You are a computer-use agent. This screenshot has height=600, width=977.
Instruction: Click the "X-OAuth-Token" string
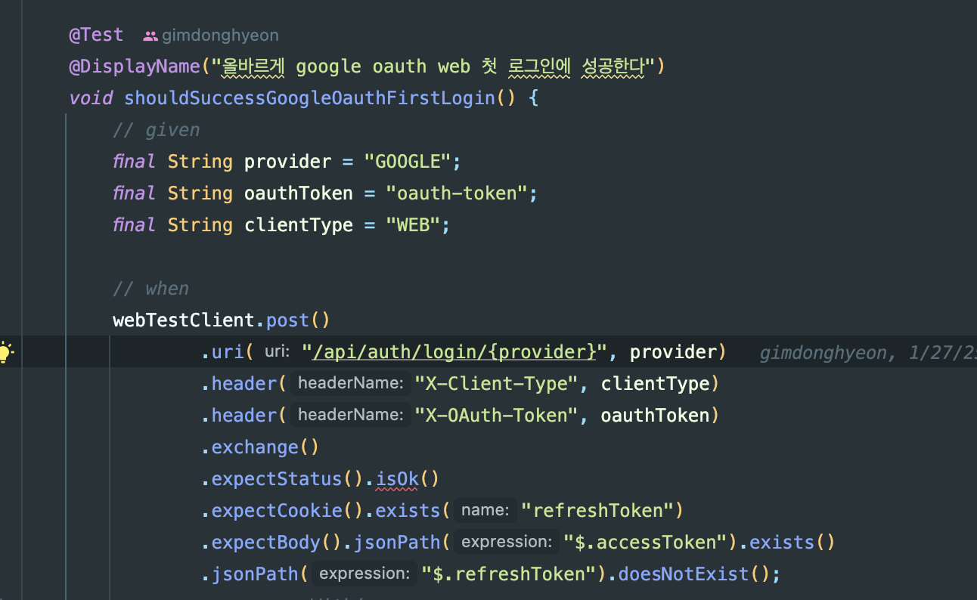pyautogui.click(x=496, y=416)
